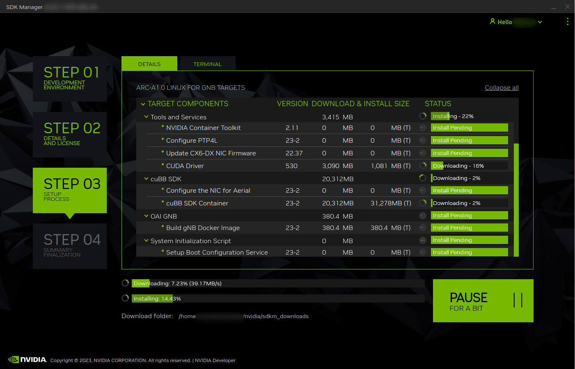
Task: Click the Collapse all link
Action: pos(502,88)
